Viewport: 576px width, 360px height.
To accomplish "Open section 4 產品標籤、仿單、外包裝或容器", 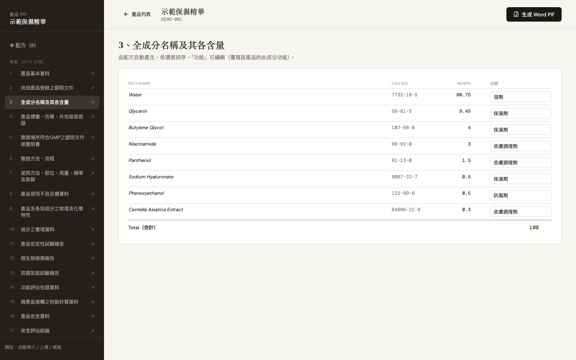I will pyautogui.click(x=52, y=120).
